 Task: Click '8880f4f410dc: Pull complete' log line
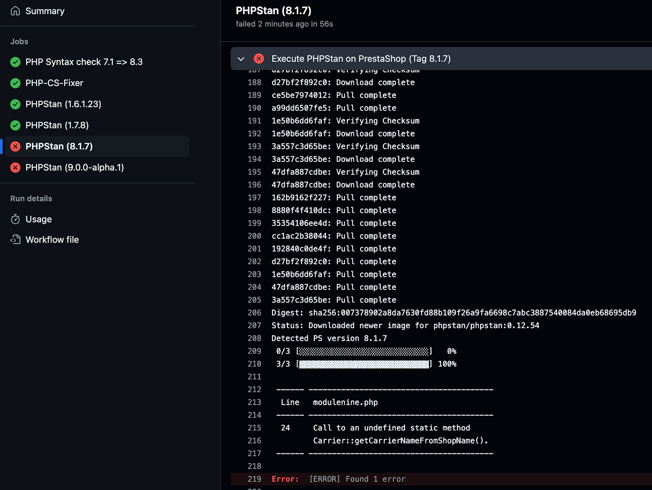(334, 210)
